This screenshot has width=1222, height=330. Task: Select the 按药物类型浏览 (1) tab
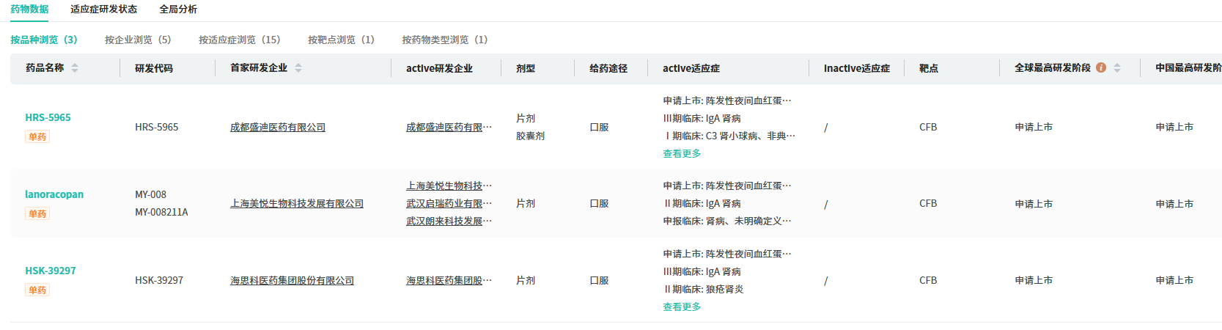tap(444, 40)
